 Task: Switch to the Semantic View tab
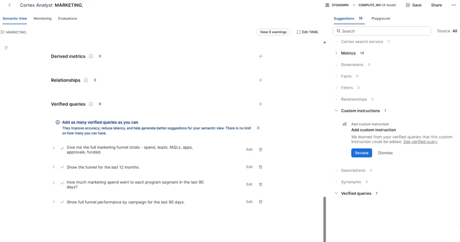click(15, 18)
